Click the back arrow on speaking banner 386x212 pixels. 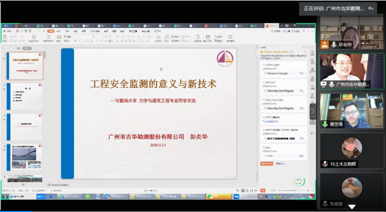371,8
